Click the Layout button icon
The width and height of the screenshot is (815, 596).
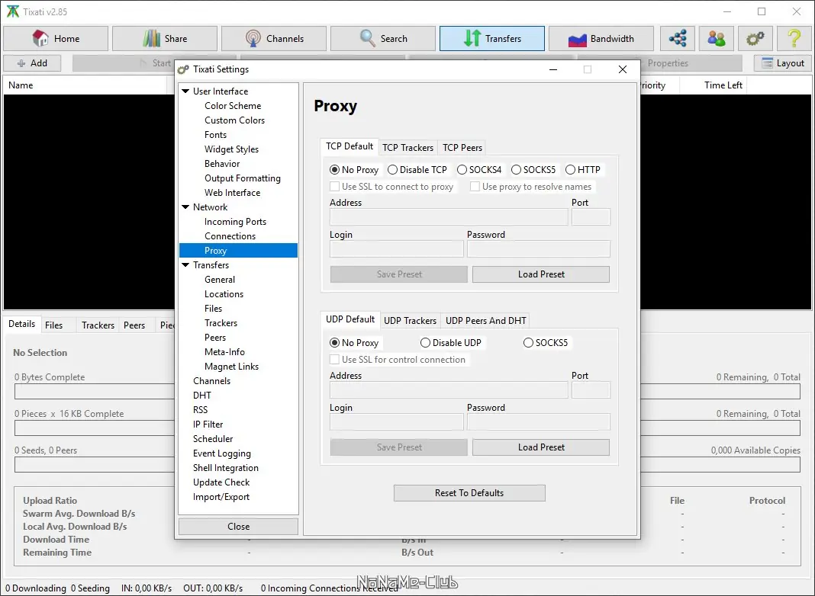[783, 62]
